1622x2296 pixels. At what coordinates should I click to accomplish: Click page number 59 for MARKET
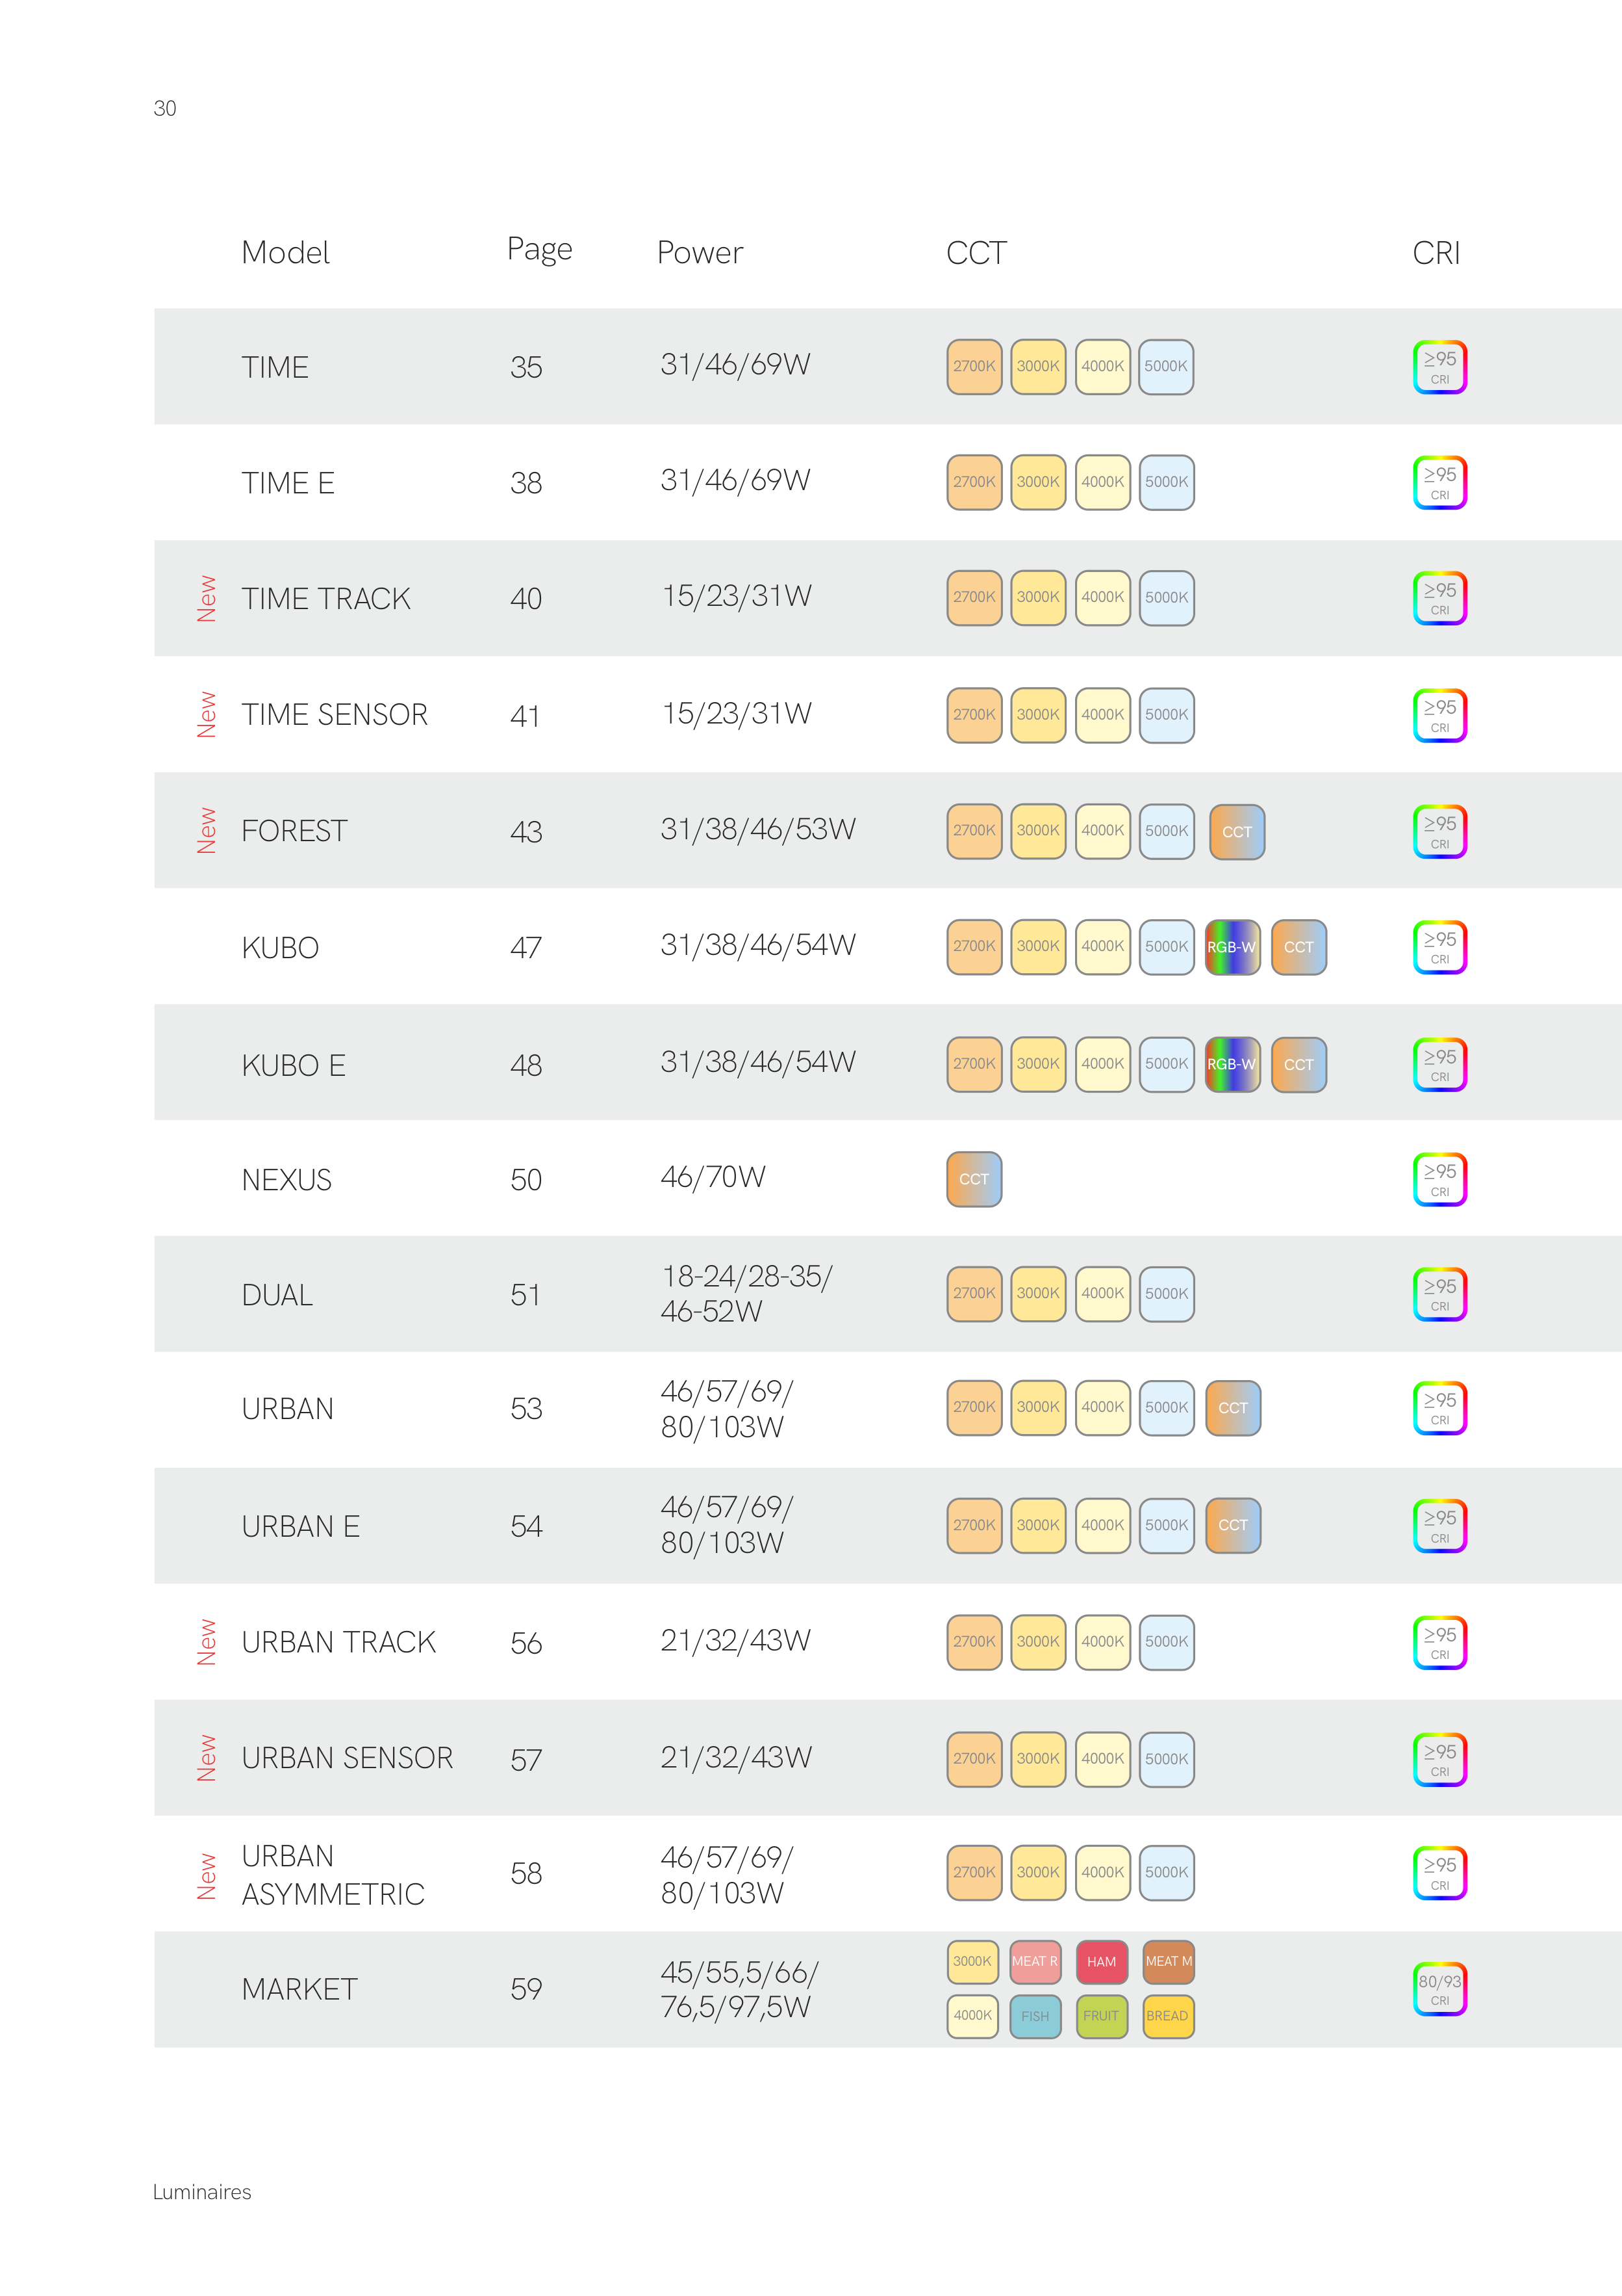pos(526,1989)
